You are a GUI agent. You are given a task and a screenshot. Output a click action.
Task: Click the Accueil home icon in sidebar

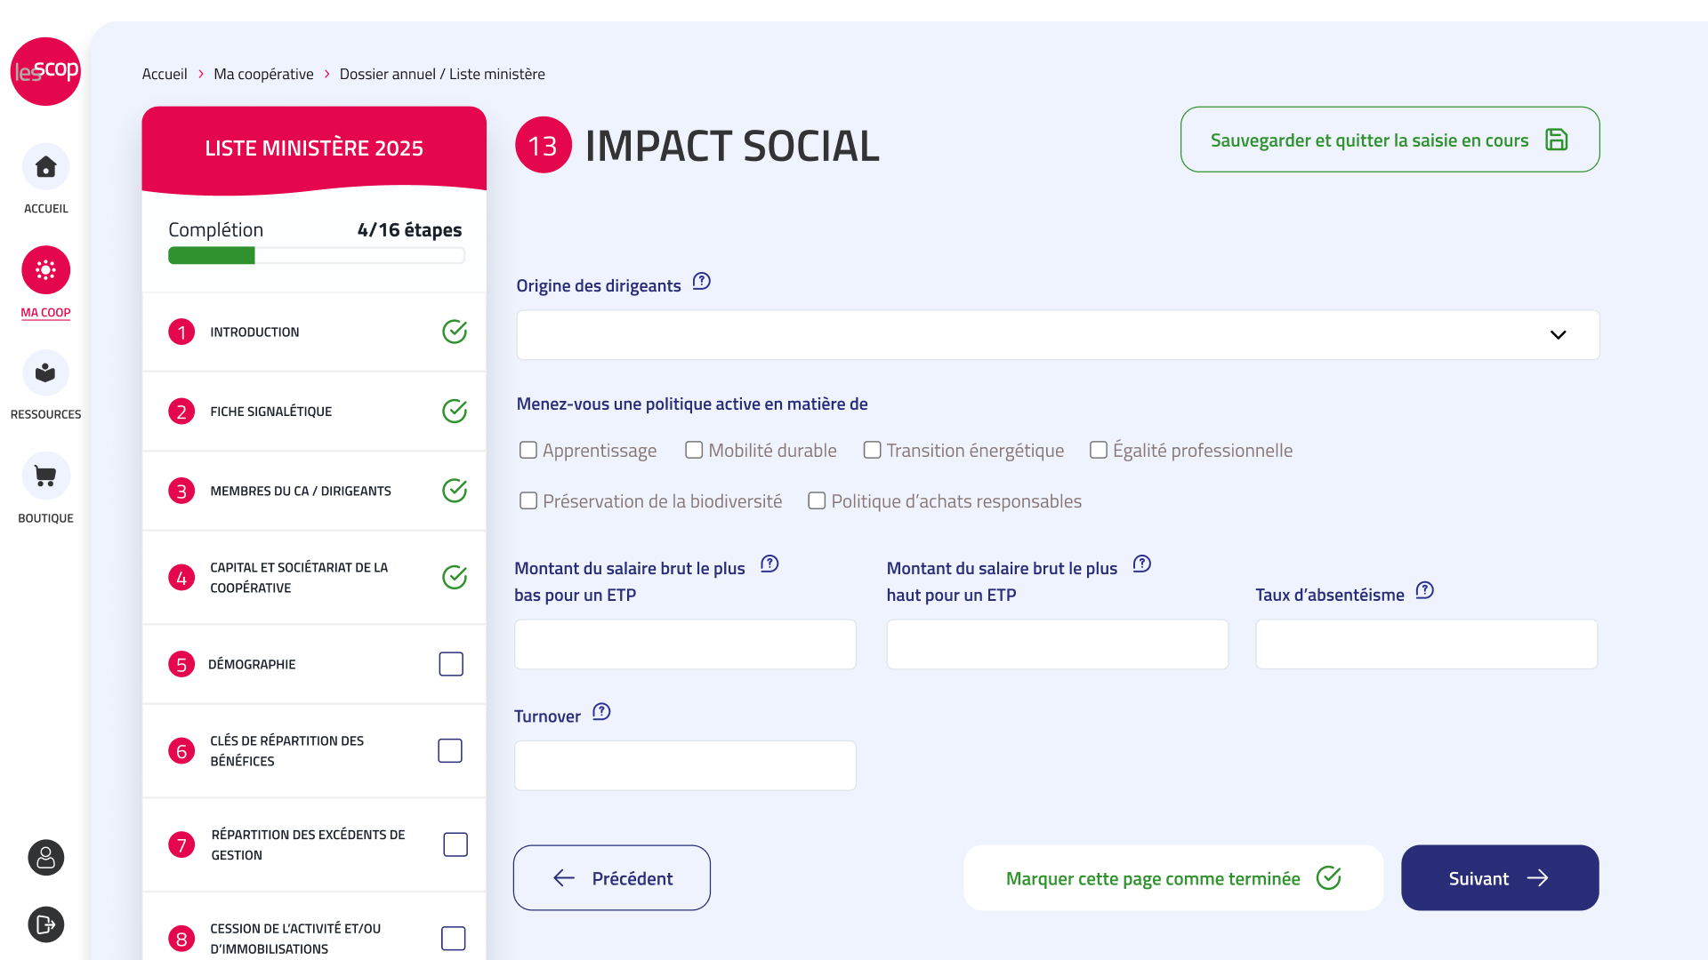point(45,167)
